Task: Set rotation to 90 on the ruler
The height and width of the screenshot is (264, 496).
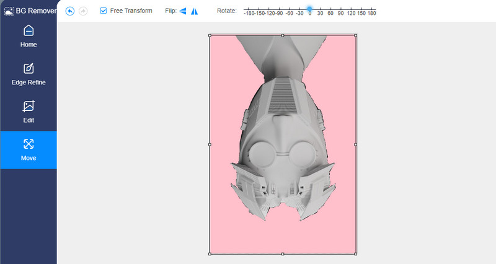Action: (341, 12)
